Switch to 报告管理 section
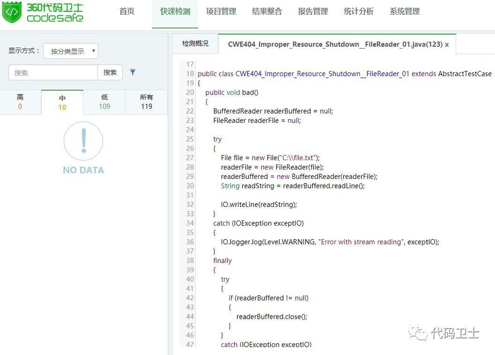This screenshot has width=495, height=355. [313, 12]
